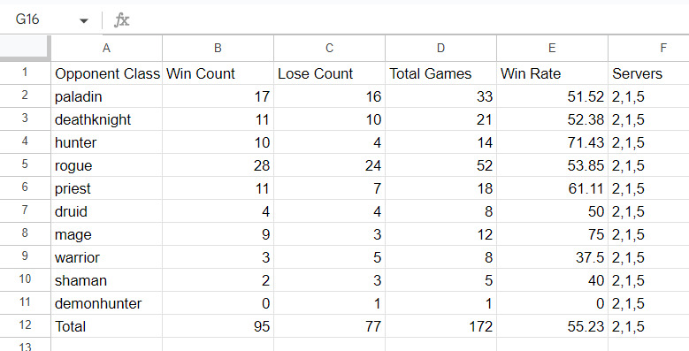Click the Servers header cell

[649, 73]
